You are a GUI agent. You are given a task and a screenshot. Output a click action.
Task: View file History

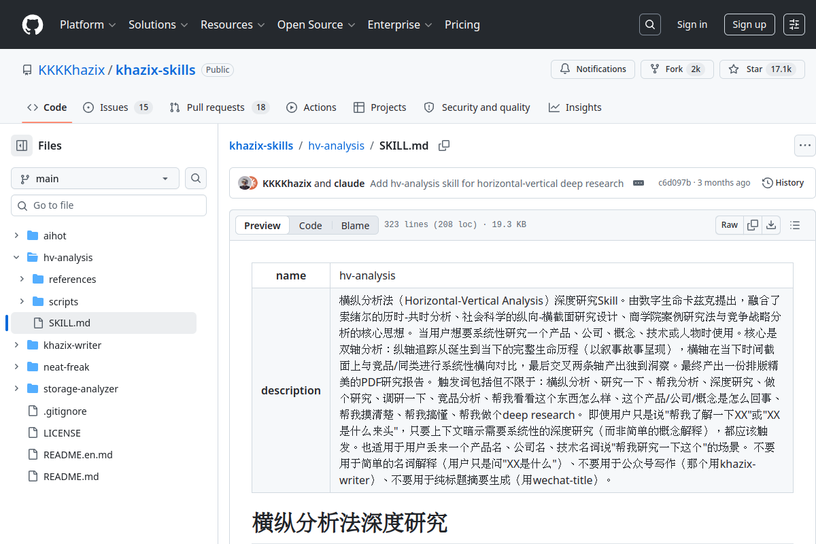coord(783,183)
